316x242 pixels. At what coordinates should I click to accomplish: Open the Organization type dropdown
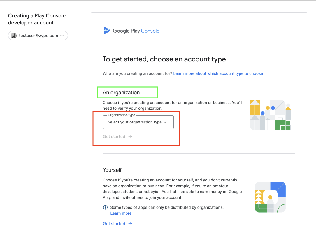[x=138, y=122]
